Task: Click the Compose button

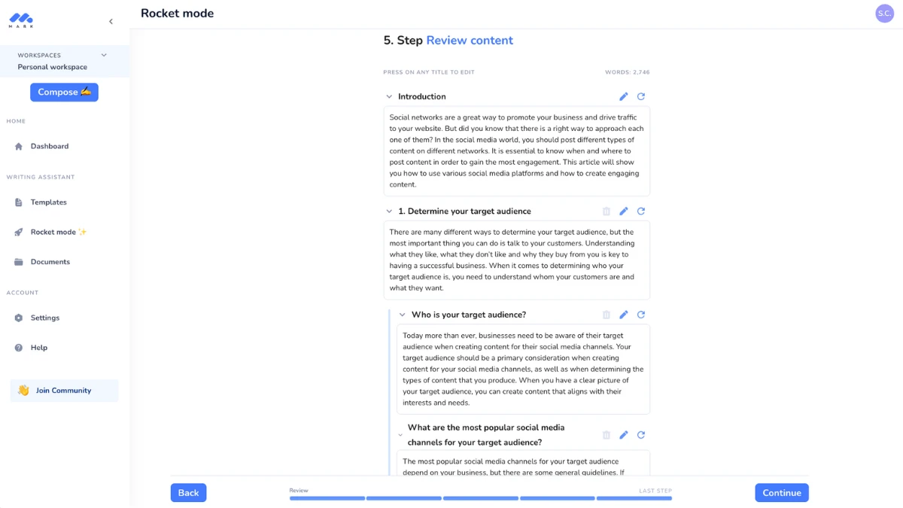Action: 64,92
